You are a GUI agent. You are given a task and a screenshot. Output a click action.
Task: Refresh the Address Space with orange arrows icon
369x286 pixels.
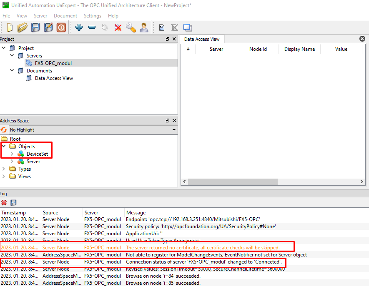pos(4,130)
